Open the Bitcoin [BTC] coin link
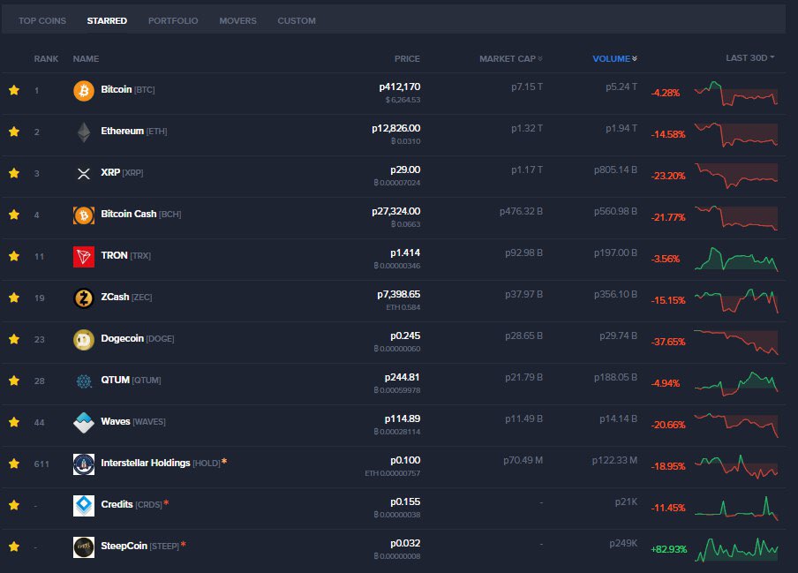Viewport: 798px width, 573px height. tap(128, 89)
